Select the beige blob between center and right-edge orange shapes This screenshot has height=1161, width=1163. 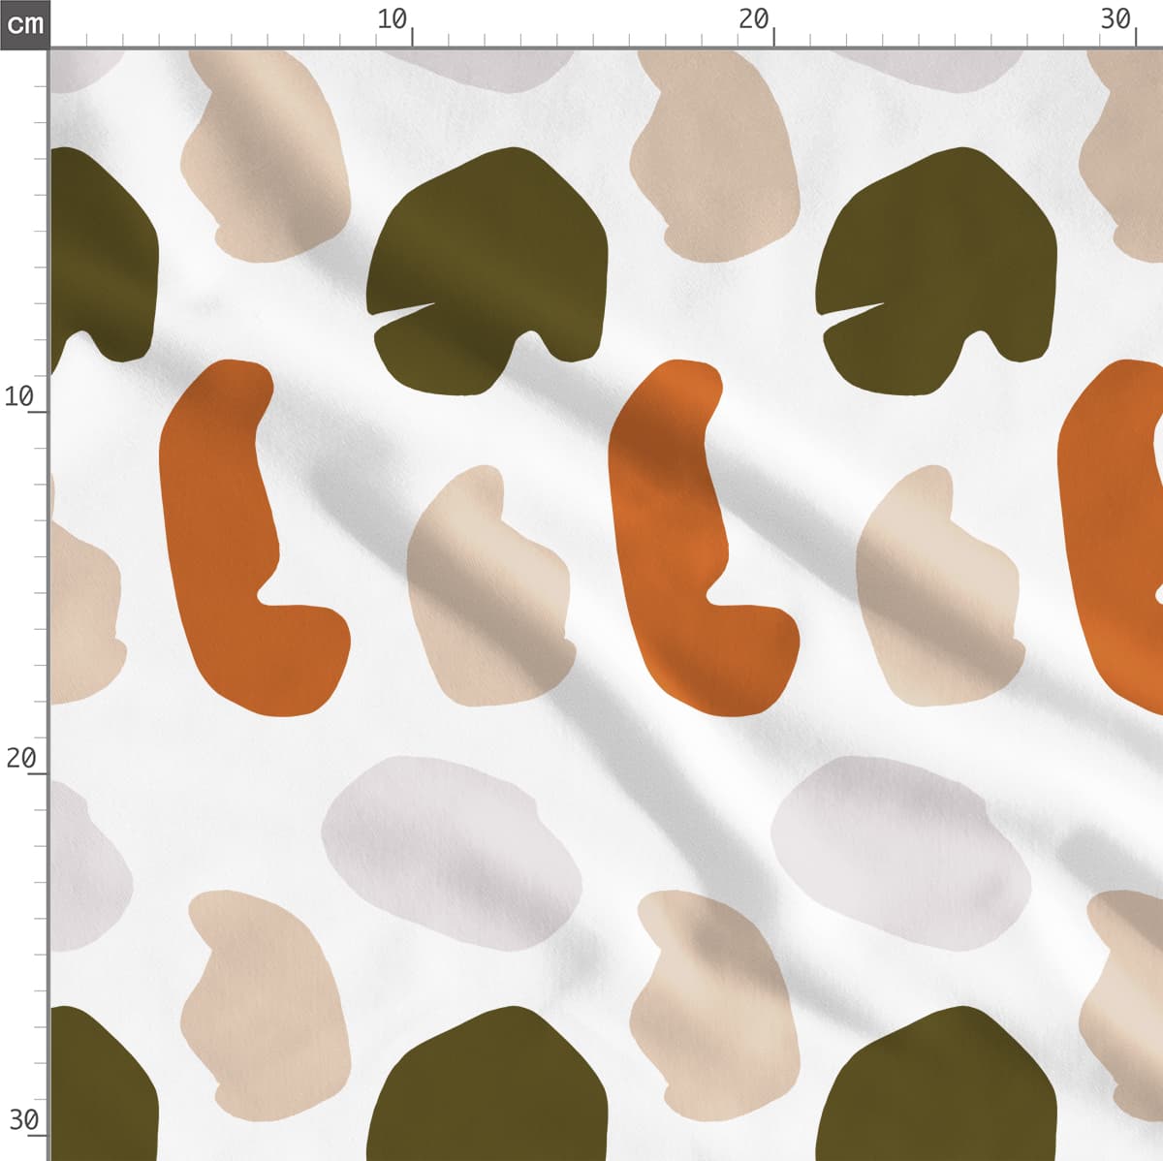point(935,591)
